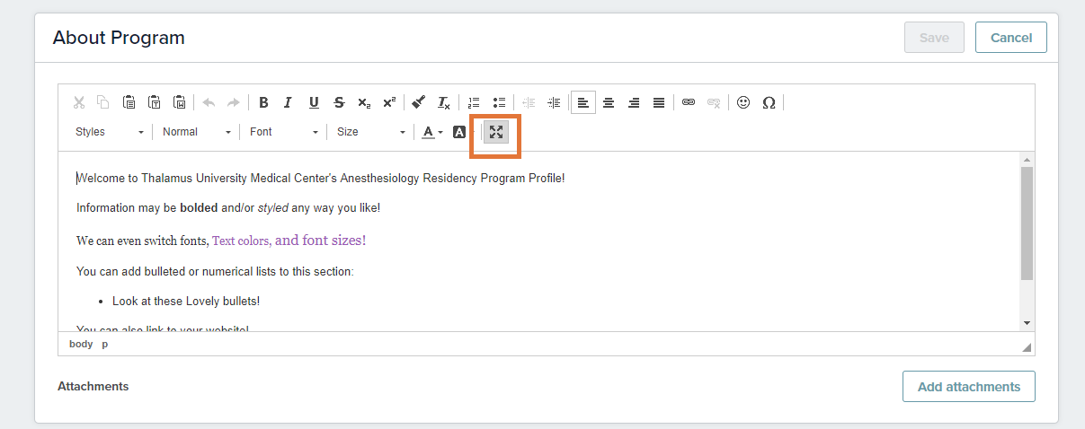Click the editor scrollbar thumb

[x=1027, y=223]
